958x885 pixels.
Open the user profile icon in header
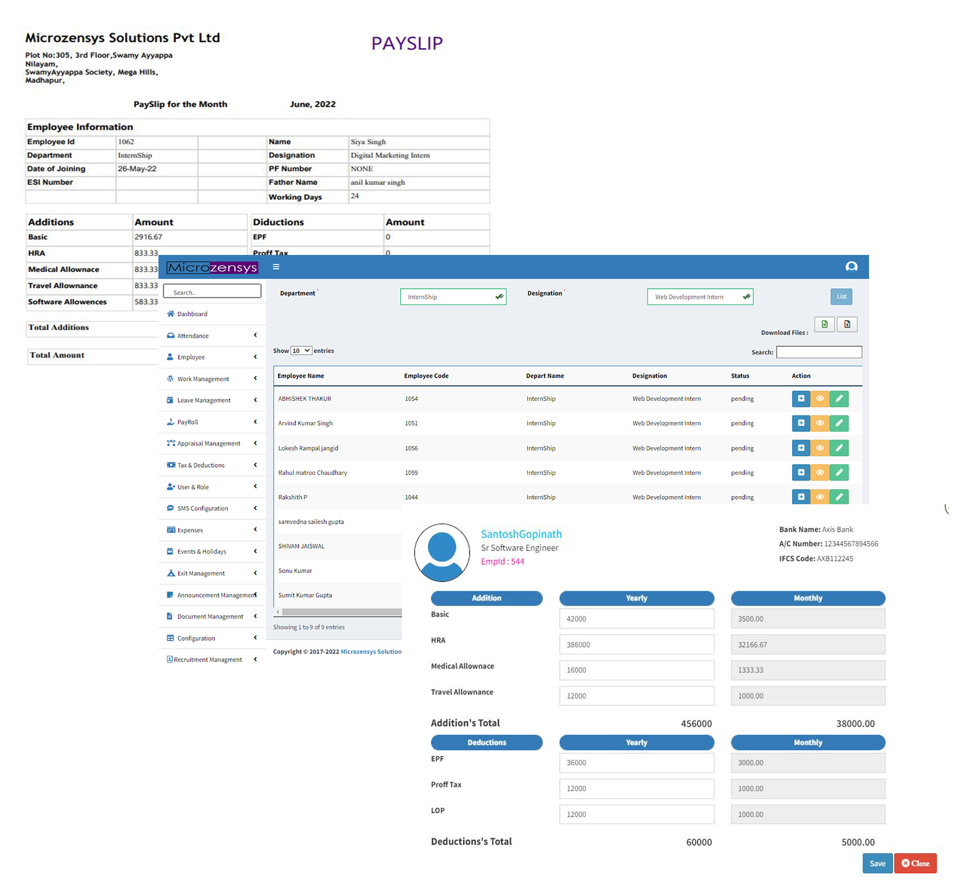[851, 267]
